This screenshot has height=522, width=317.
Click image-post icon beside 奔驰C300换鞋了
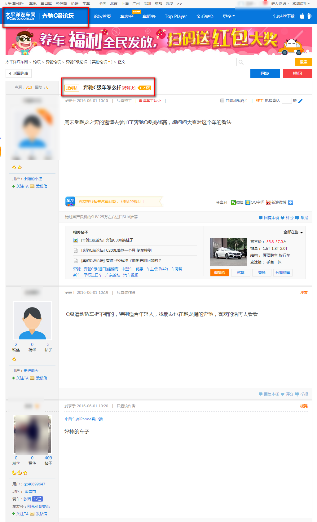pyautogui.click(x=75, y=240)
